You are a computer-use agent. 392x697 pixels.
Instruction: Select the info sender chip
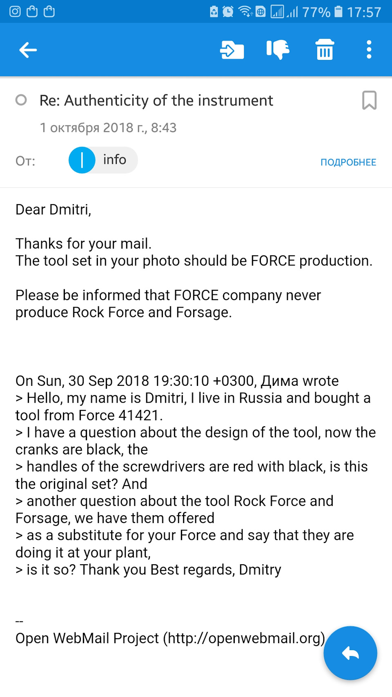click(103, 160)
